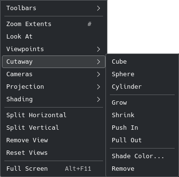This screenshot has height=177, width=179.
Task: Expand the Viewpoints submenu arrow
Action: (x=99, y=49)
